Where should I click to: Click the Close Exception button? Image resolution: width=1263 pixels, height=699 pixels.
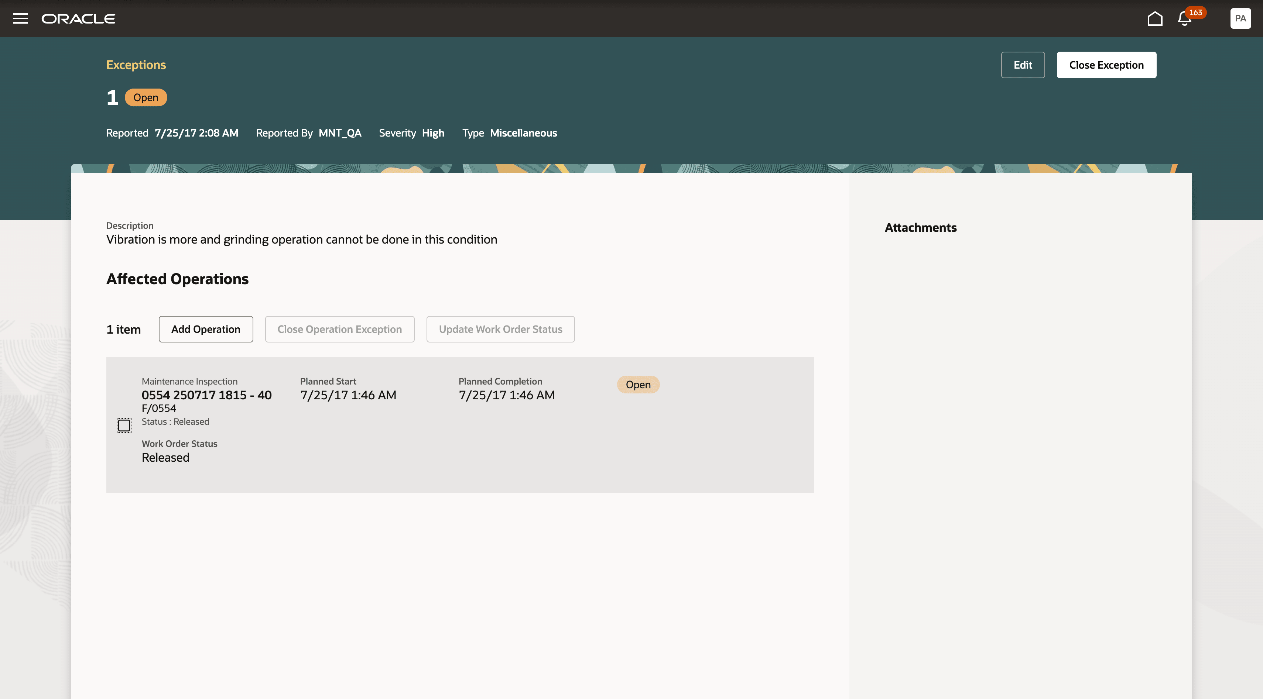(1106, 64)
